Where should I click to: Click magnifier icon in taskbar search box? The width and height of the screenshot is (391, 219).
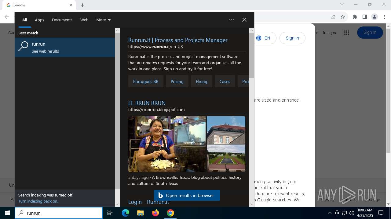21,213
